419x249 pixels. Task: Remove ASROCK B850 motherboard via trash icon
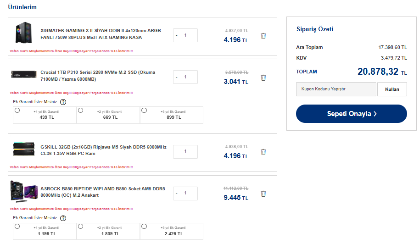pyautogui.click(x=263, y=194)
